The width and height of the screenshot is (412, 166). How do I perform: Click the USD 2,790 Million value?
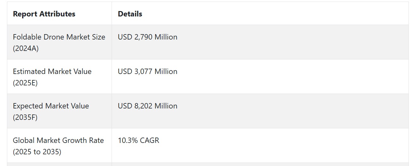(147, 37)
